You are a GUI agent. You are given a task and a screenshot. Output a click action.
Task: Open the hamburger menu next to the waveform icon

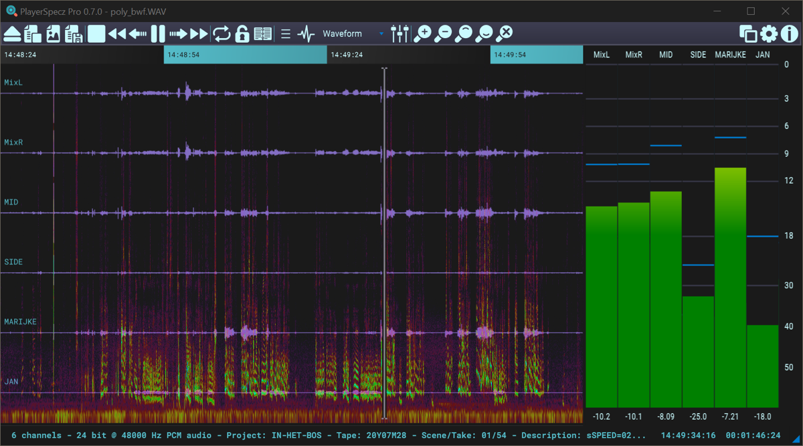[285, 33]
